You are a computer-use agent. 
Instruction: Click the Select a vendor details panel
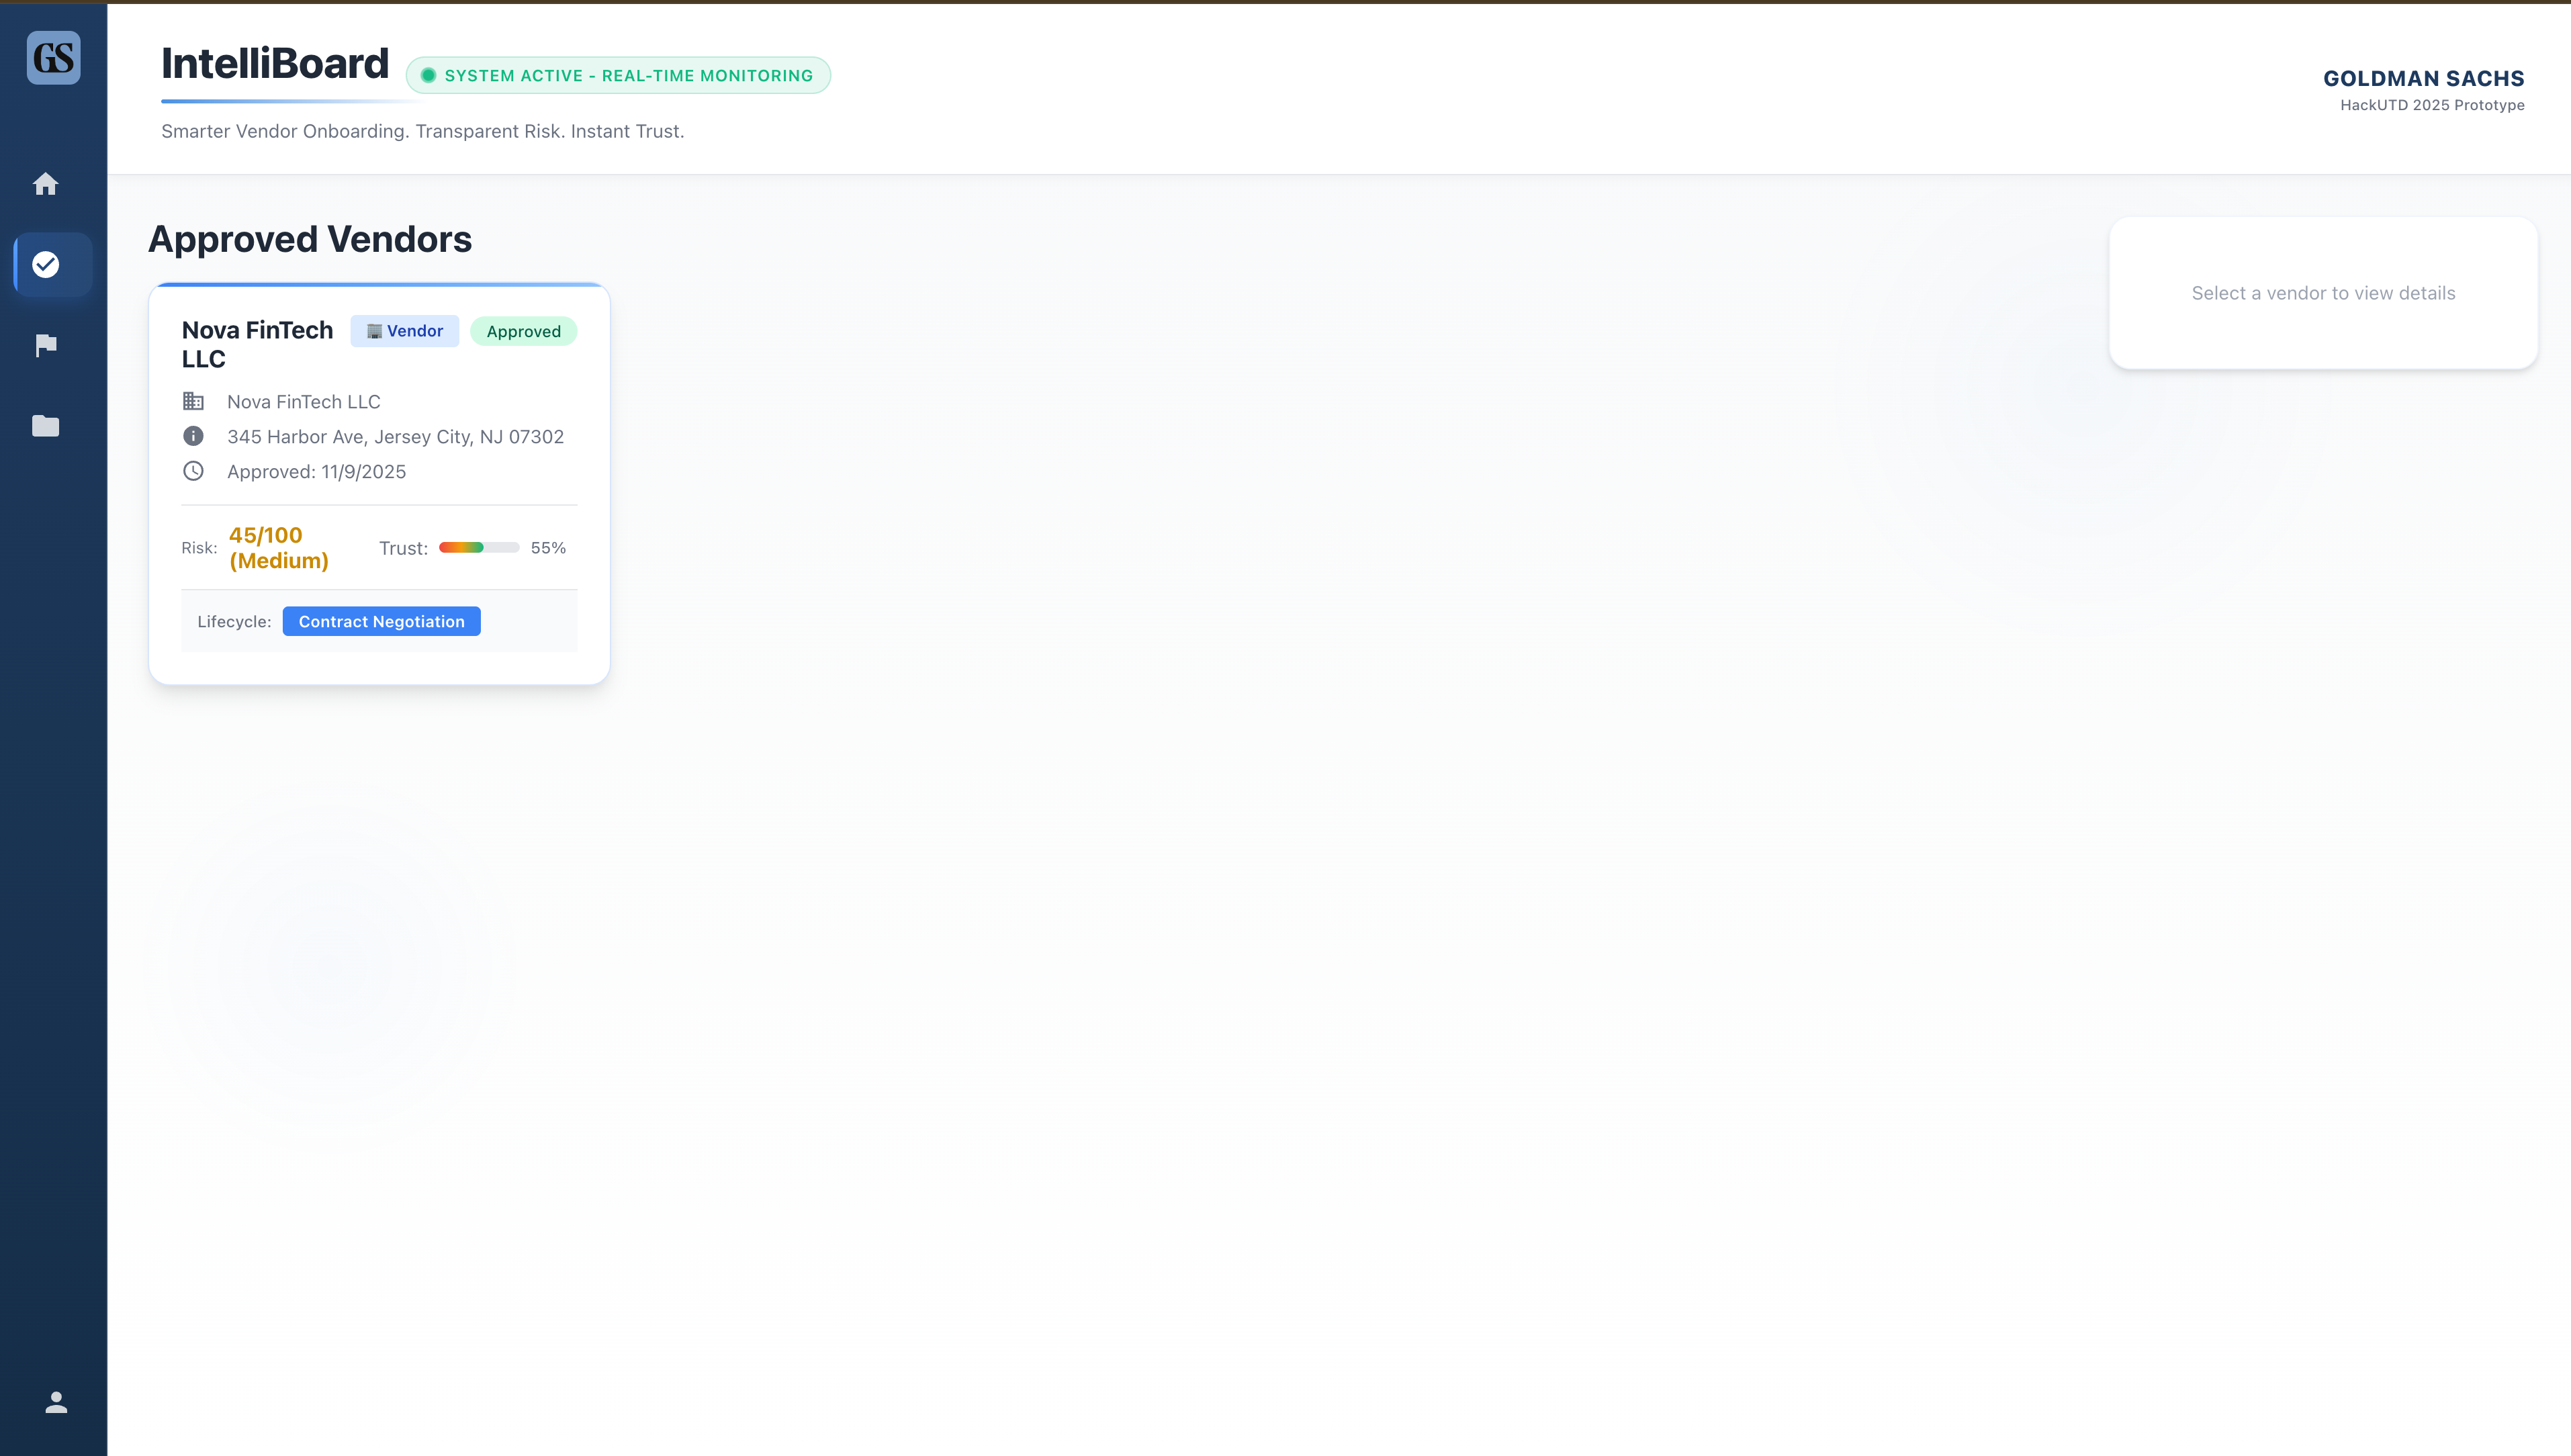click(2322, 293)
